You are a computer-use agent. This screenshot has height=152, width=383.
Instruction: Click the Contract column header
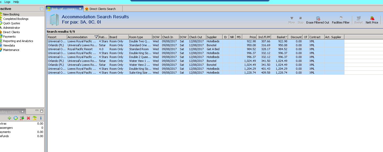click(317, 37)
